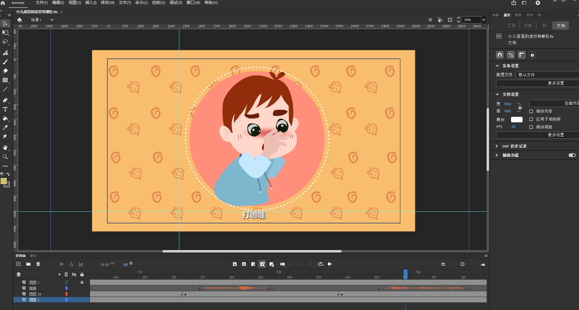Click the Test Movie play button
Screen dimensions: 579x310
click(538, 3)
